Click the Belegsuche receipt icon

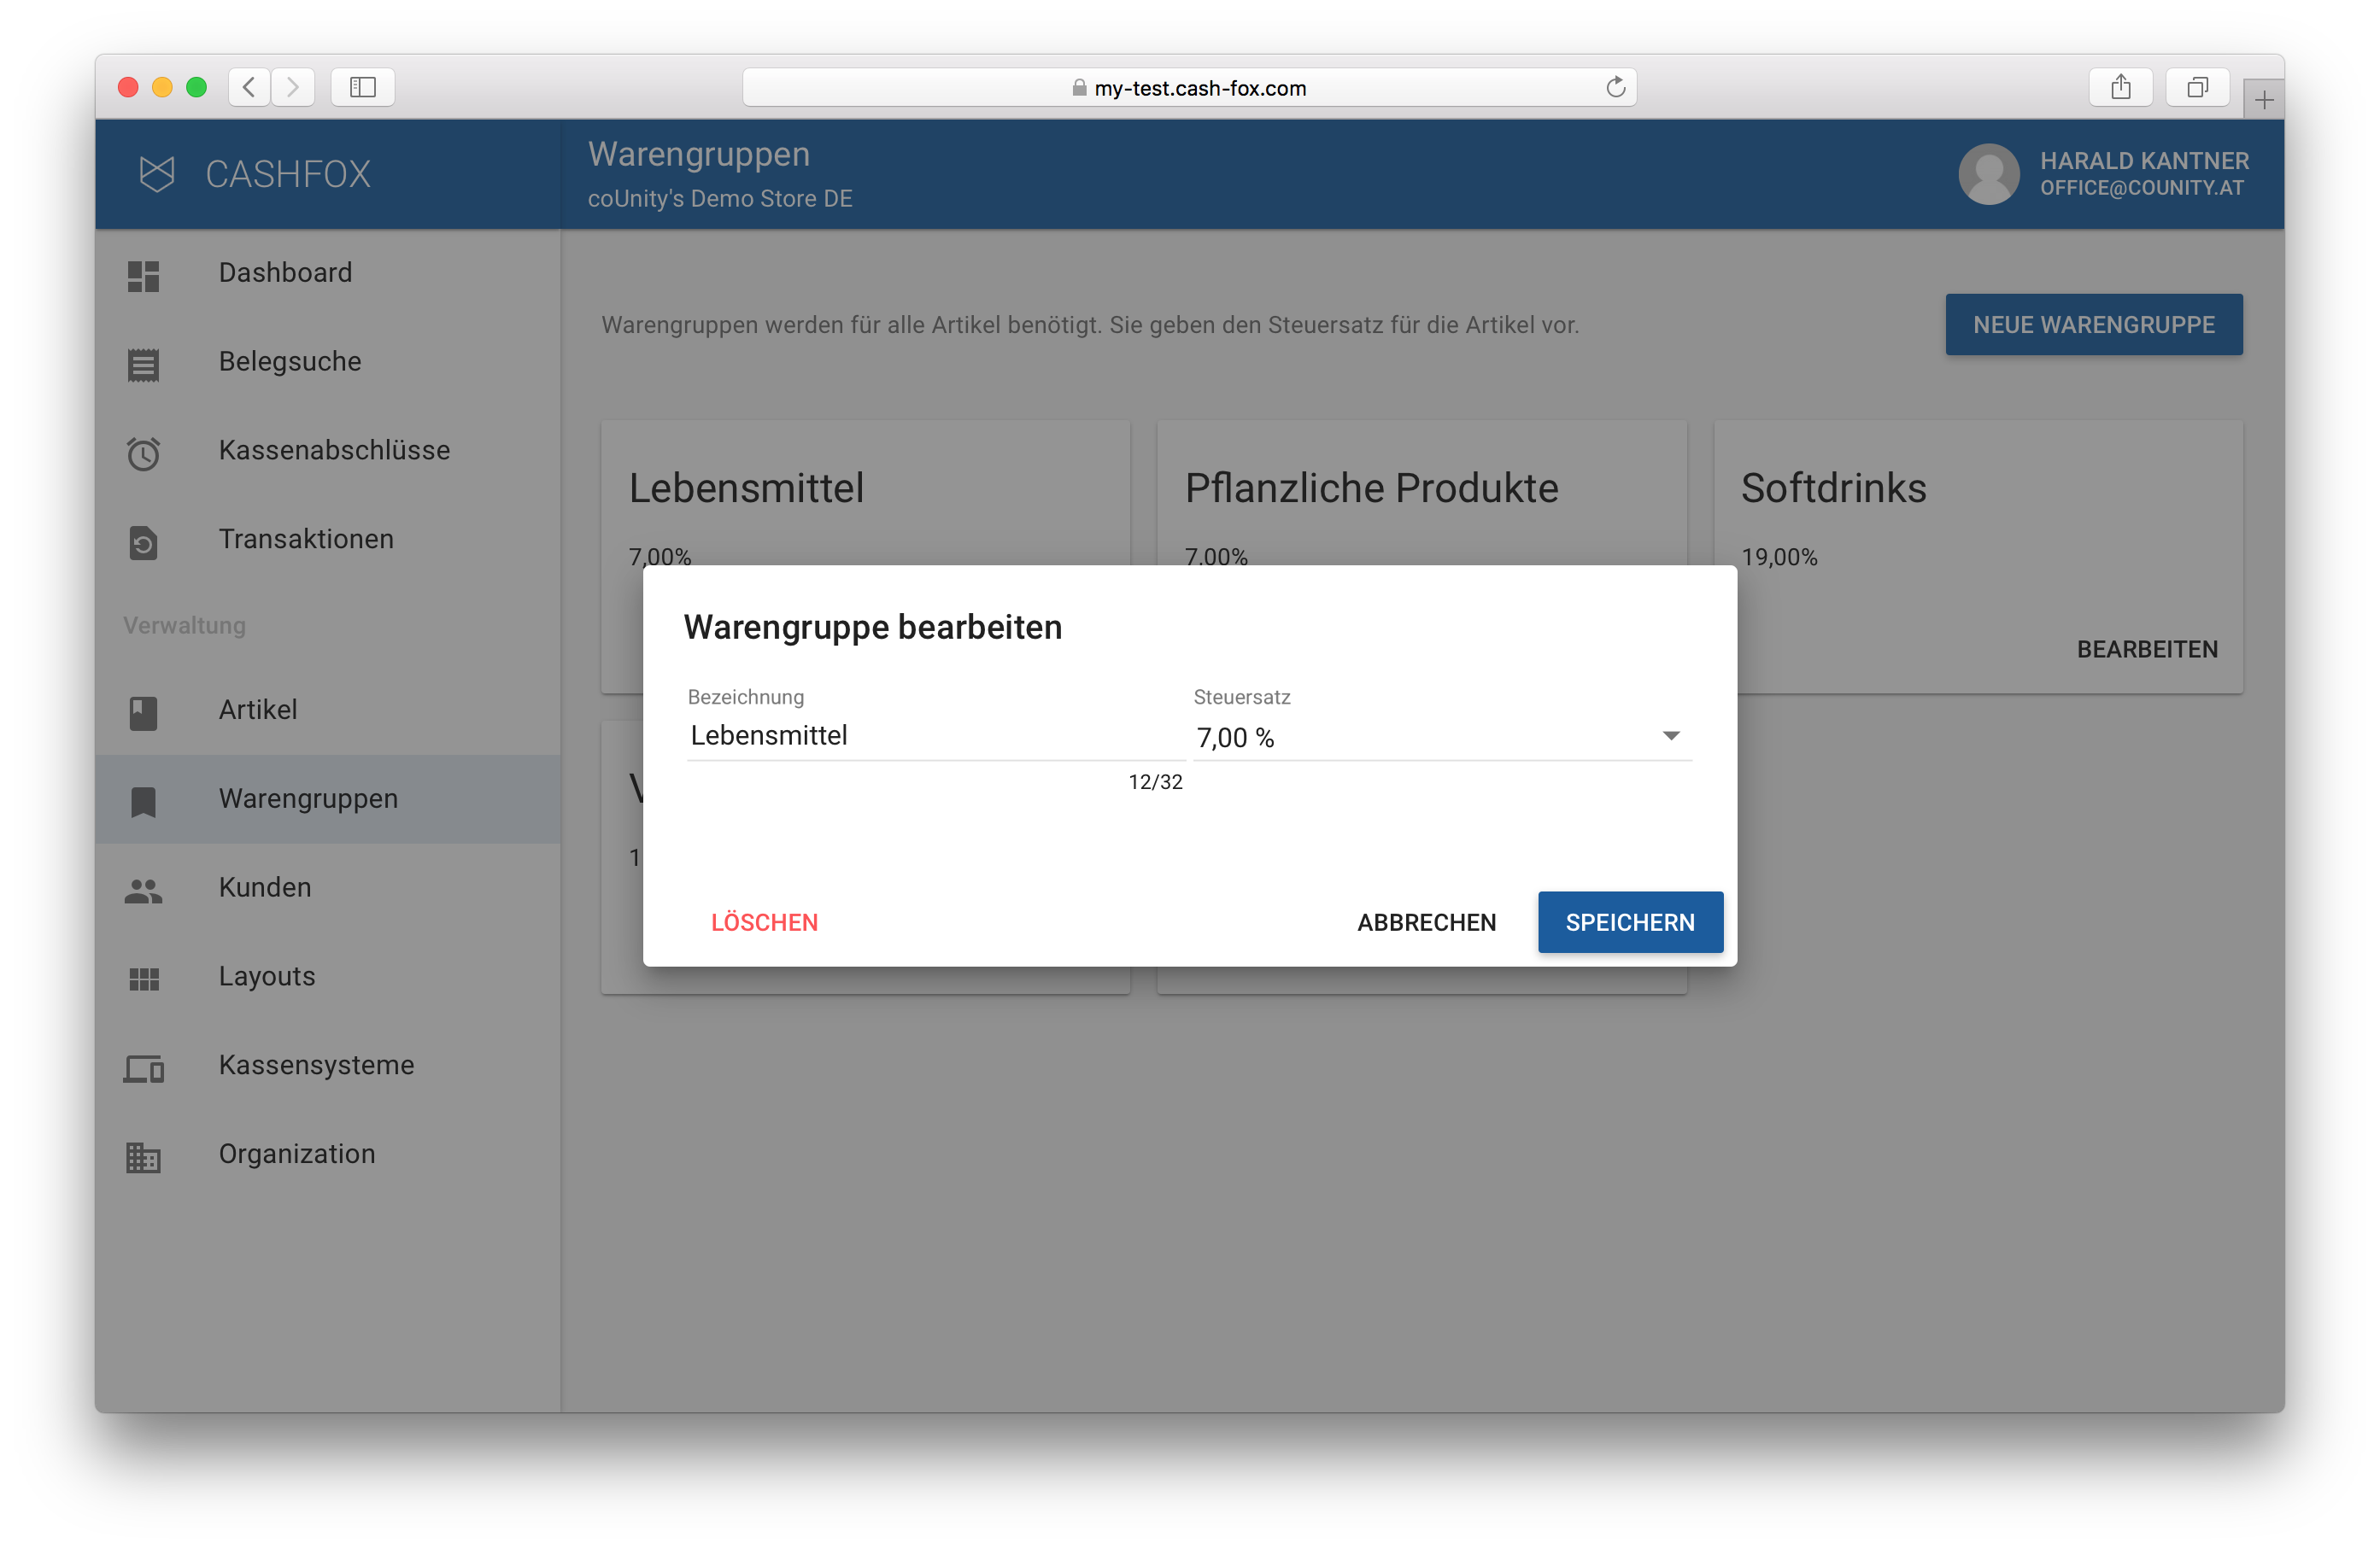point(143,365)
